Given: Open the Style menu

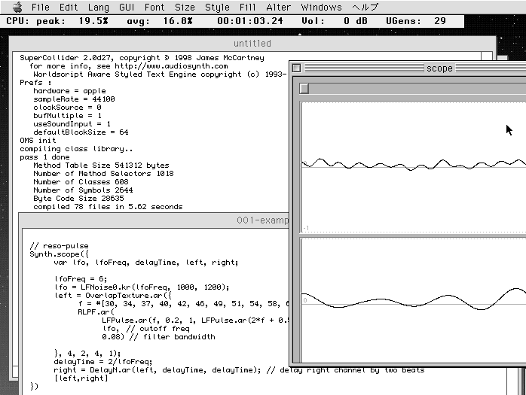Looking at the screenshot, I should (x=217, y=7).
